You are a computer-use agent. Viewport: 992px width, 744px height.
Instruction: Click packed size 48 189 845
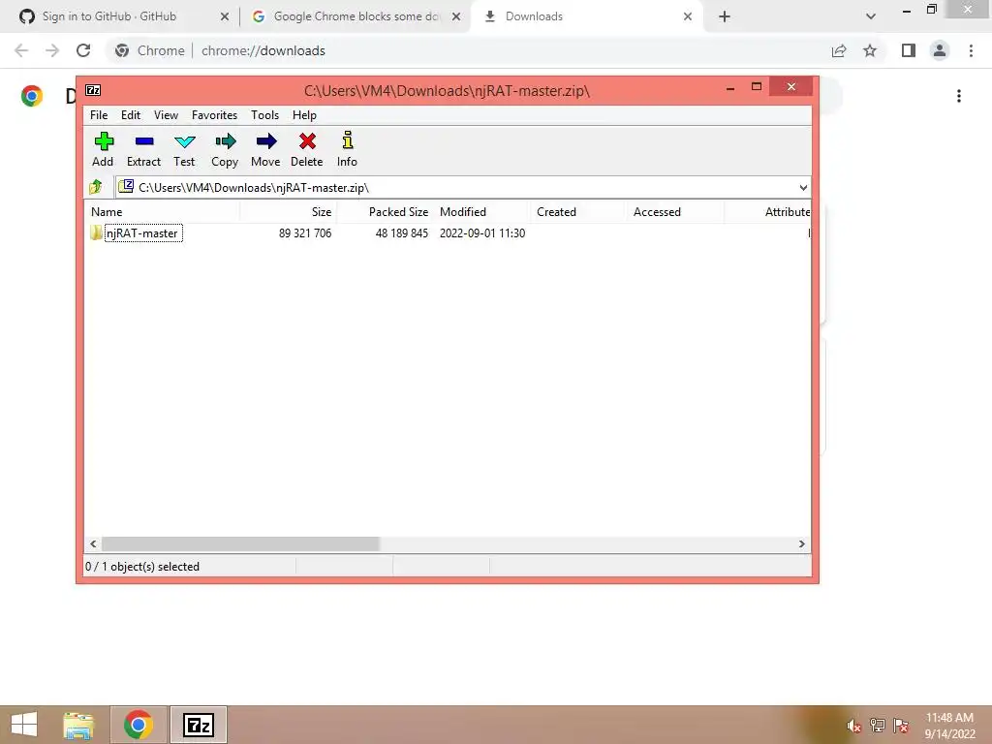402,232
